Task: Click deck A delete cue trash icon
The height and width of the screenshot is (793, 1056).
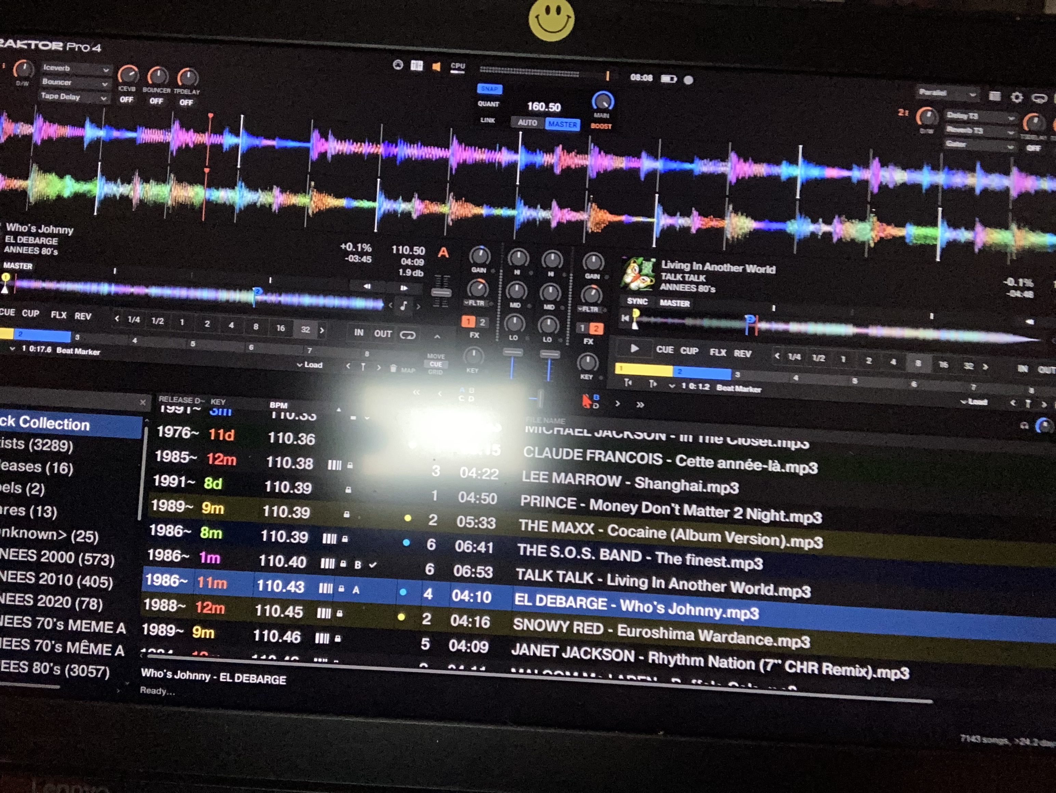Action: click(x=393, y=368)
